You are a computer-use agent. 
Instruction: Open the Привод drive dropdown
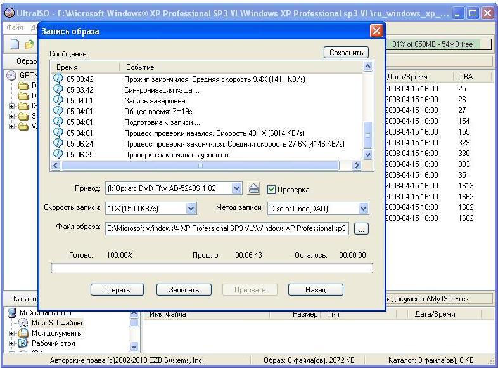(x=236, y=188)
